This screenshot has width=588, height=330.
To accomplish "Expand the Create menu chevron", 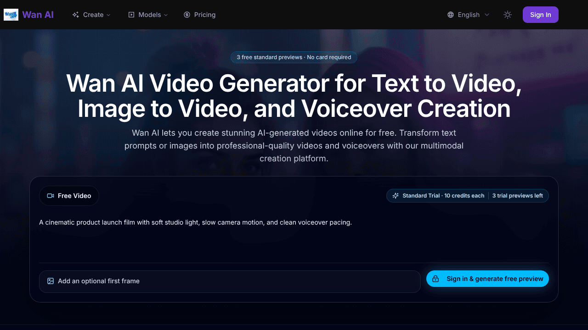I will point(109,15).
